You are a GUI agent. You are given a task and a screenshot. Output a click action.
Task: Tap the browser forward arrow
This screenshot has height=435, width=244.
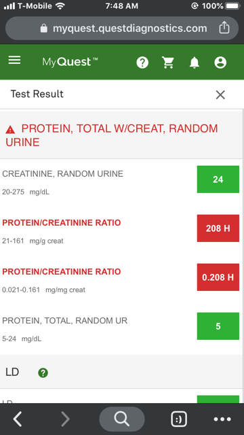pos(65,419)
